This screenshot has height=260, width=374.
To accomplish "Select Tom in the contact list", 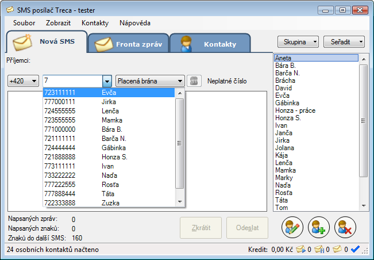I will (x=317, y=208).
